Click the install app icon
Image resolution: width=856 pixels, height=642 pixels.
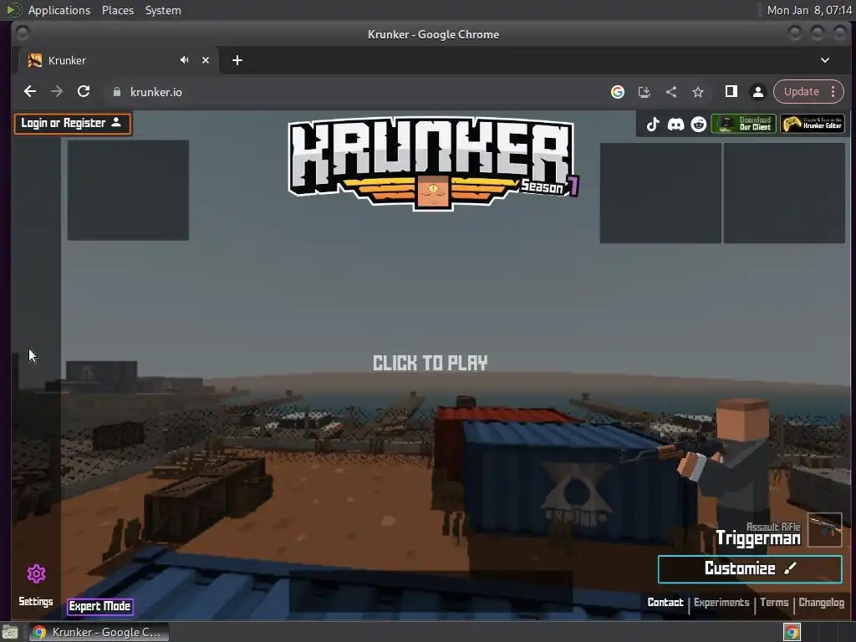point(645,92)
